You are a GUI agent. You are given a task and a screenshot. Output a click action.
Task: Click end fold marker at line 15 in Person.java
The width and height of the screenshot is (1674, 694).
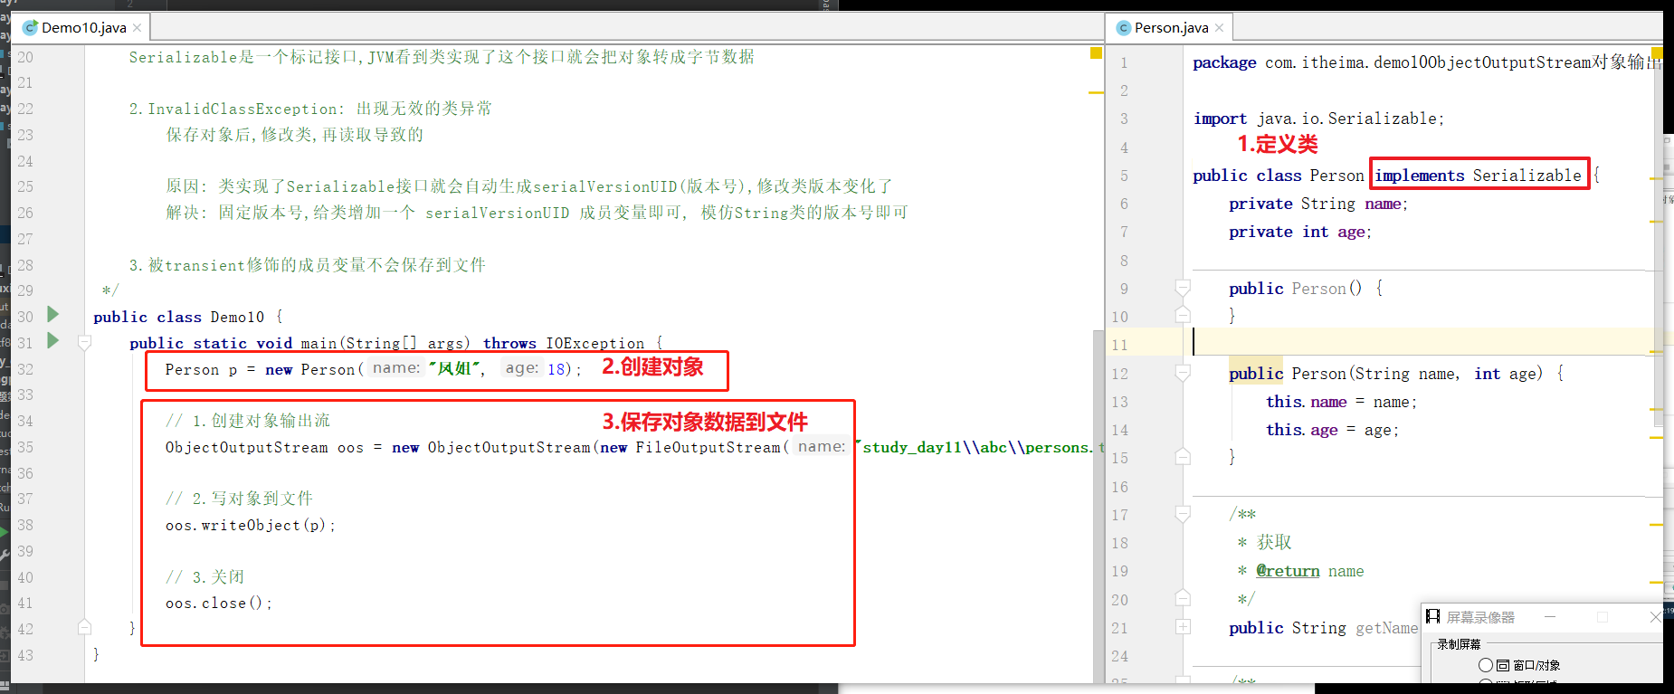[1183, 457]
